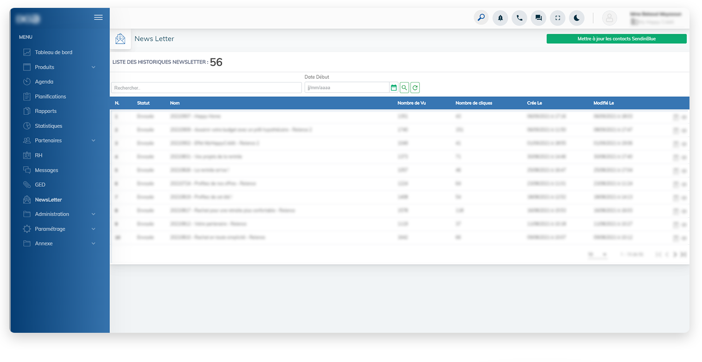Click the green search filter button

pyautogui.click(x=404, y=88)
